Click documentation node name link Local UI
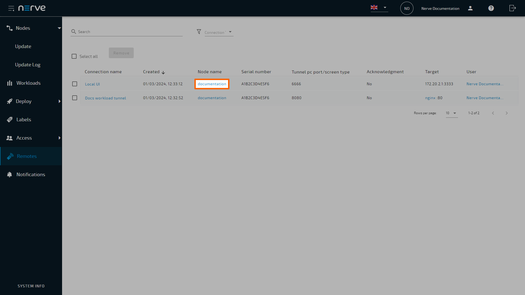This screenshot has height=295, width=525. pyautogui.click(x=212, y=84)
